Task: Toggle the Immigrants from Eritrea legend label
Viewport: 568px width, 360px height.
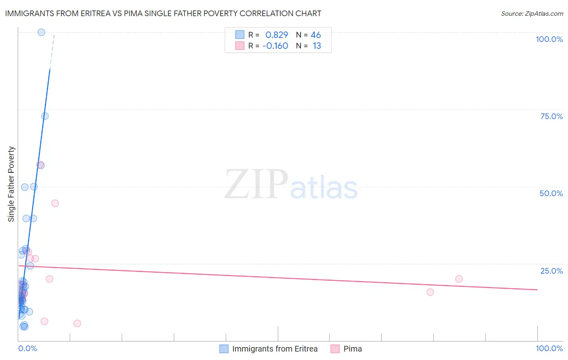Action: coord(275,349)
